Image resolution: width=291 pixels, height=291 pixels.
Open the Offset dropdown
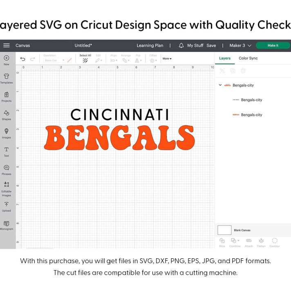[x=153, y=60]
